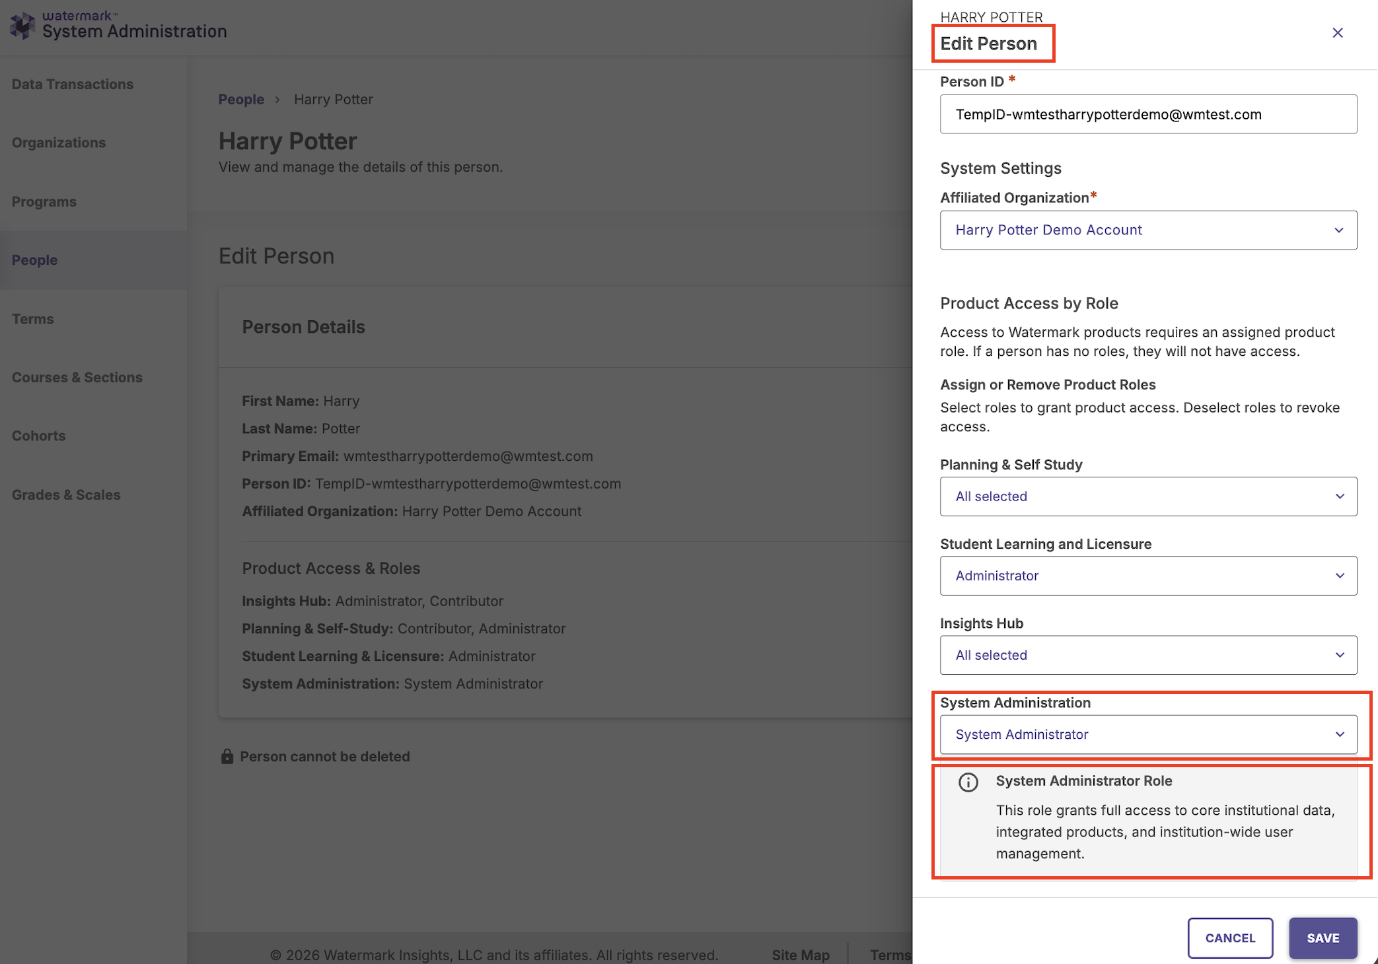Click the Insights Hub: Administrator, Contributor line
This screenshot has width=1378, height=964.
[x=373, y=601]
